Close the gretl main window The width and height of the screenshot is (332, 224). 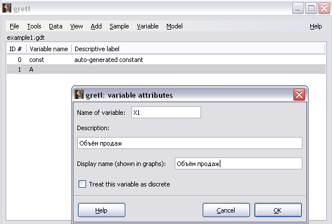point(324,9)
